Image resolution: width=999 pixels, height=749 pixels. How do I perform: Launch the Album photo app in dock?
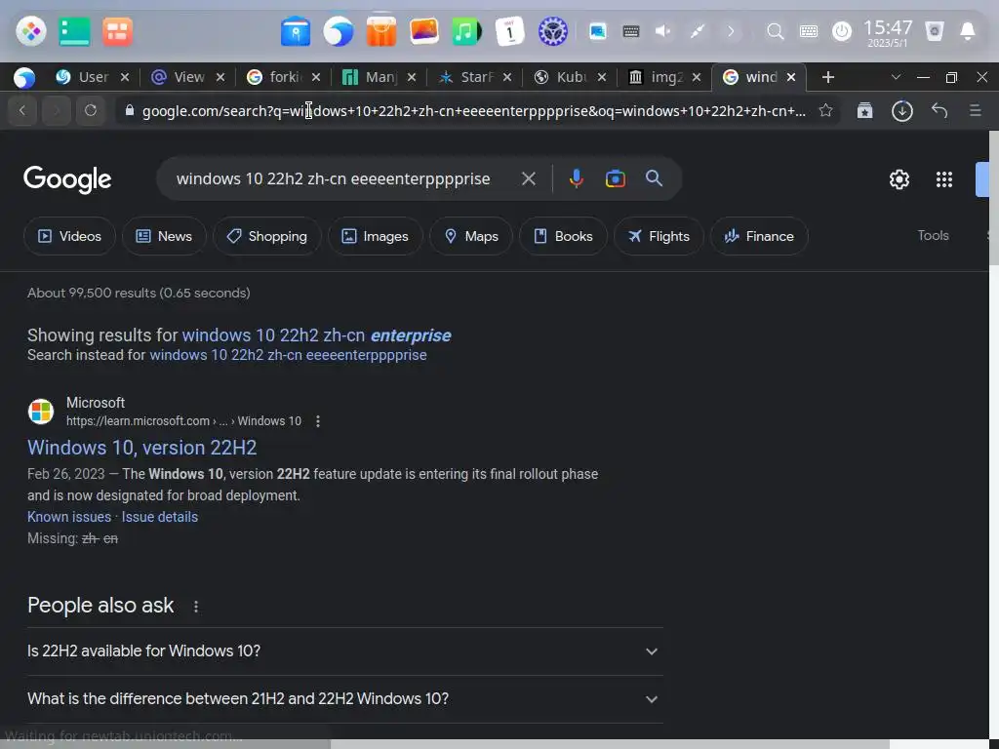pyautogui.click(x=423, y=31)
